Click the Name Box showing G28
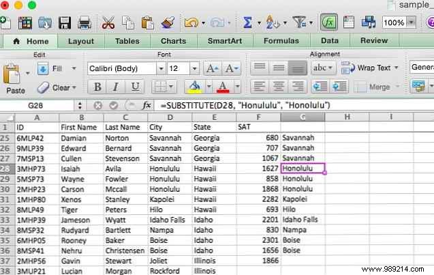 point(37,105)
